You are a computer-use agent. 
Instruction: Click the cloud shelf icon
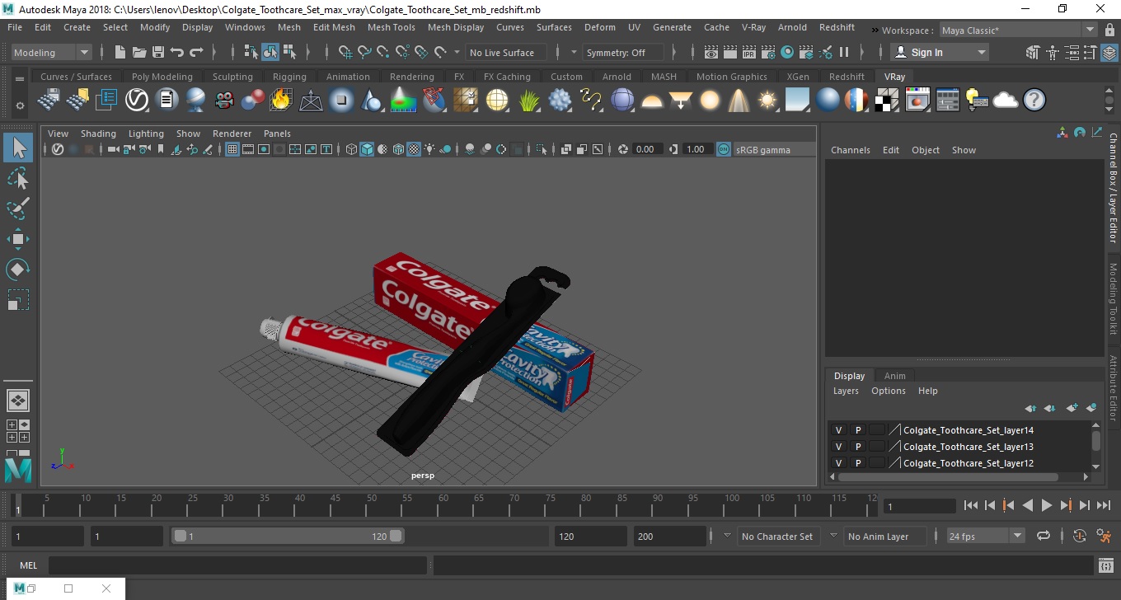pyautogui.click(x=1005, y=101)
